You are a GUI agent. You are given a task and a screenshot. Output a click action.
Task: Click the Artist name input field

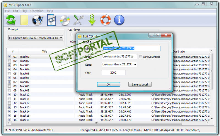(x=119, y=57)
